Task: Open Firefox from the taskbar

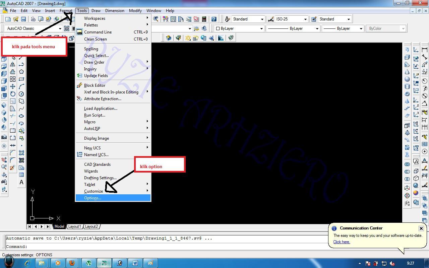Action: click(x=72, y=263)
